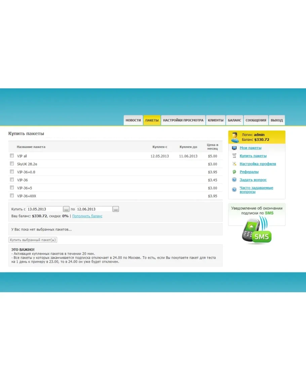Click the monitor icon beside Мои пакеты
Screen dimensions: 306x388
[x=234, y=148]
